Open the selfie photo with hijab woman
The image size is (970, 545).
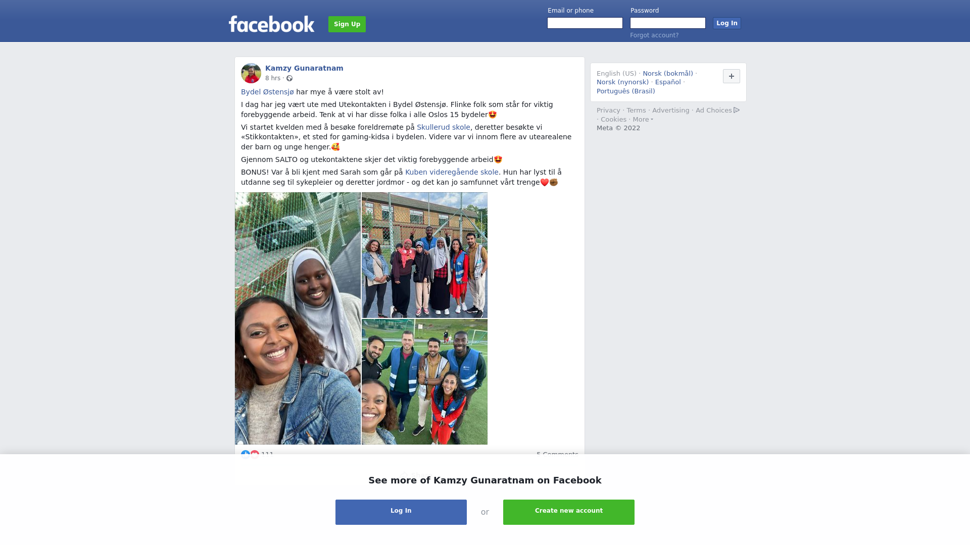click(298, 318)
